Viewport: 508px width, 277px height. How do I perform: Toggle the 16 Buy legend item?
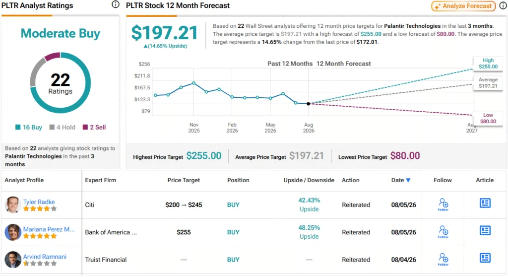[x=28, y=127]
